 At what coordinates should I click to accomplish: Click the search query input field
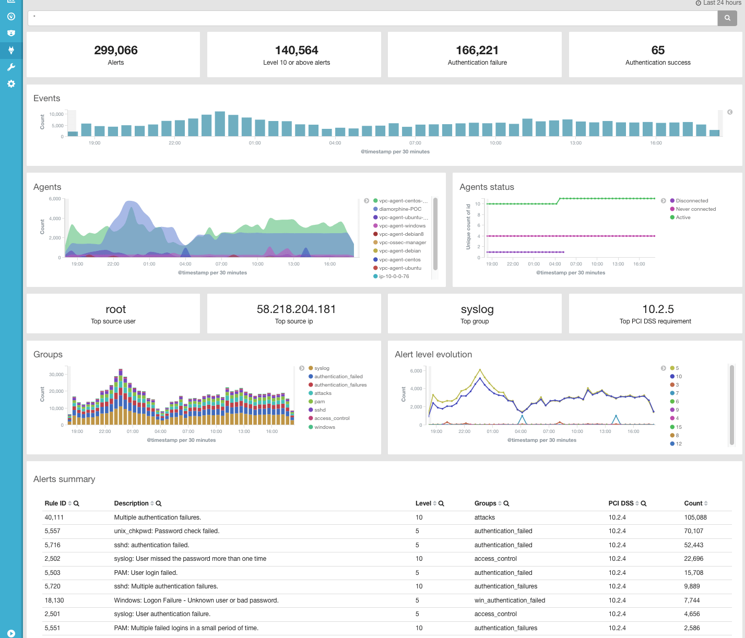pyautogui.click(x=373, y=18)
